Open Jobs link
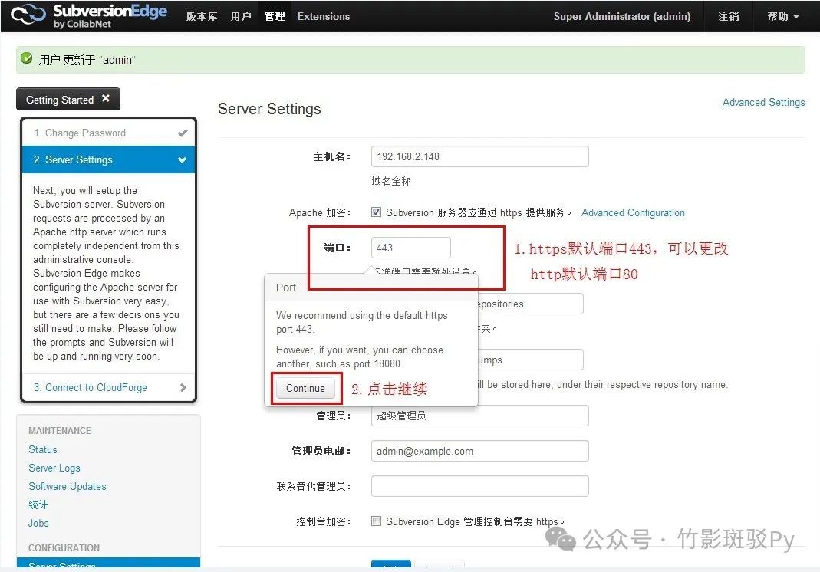Image resolution: width=820 pixels, height=572 pixels. click(x=38, y=524)
